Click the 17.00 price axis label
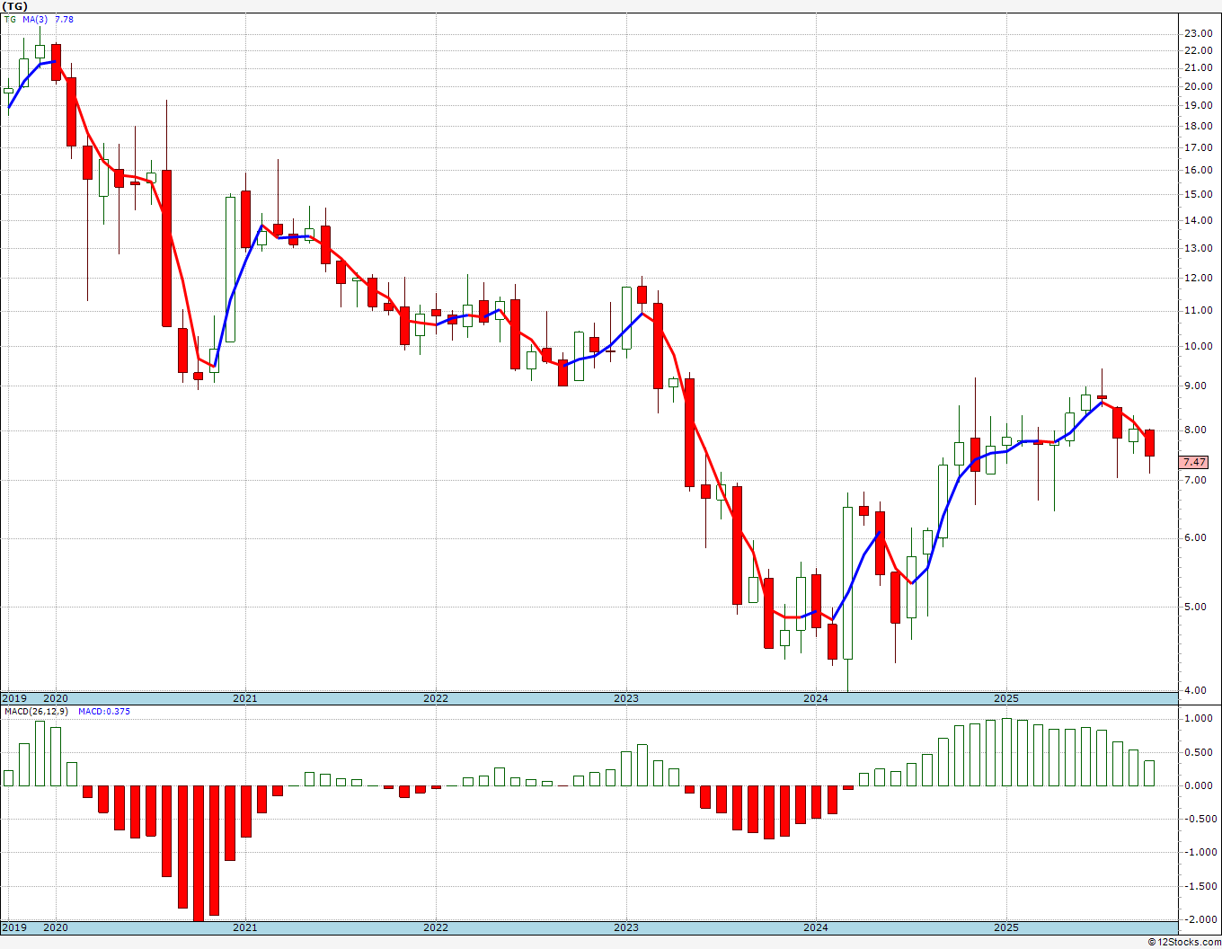 pyautogui.click(x=1198, y=147)
